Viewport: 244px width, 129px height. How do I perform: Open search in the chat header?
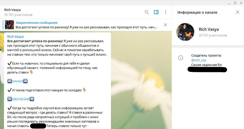(x=147, y=12)
